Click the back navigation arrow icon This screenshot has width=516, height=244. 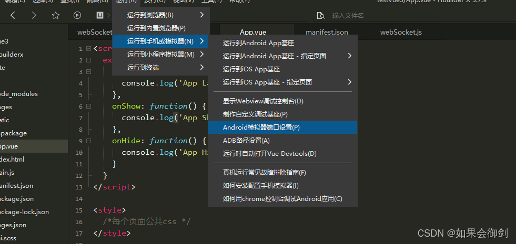pyautogui.click(x=13, y=15)
